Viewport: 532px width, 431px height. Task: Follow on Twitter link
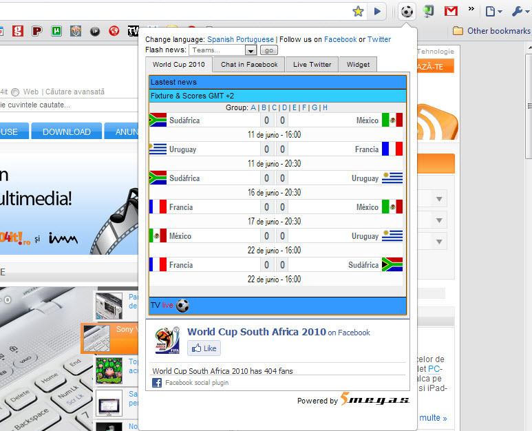pyautogui.click(x=379, y=39)
